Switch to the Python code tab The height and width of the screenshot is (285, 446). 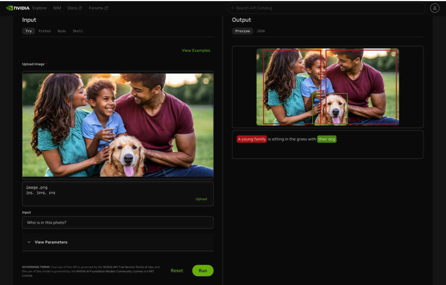coord(45,31)
